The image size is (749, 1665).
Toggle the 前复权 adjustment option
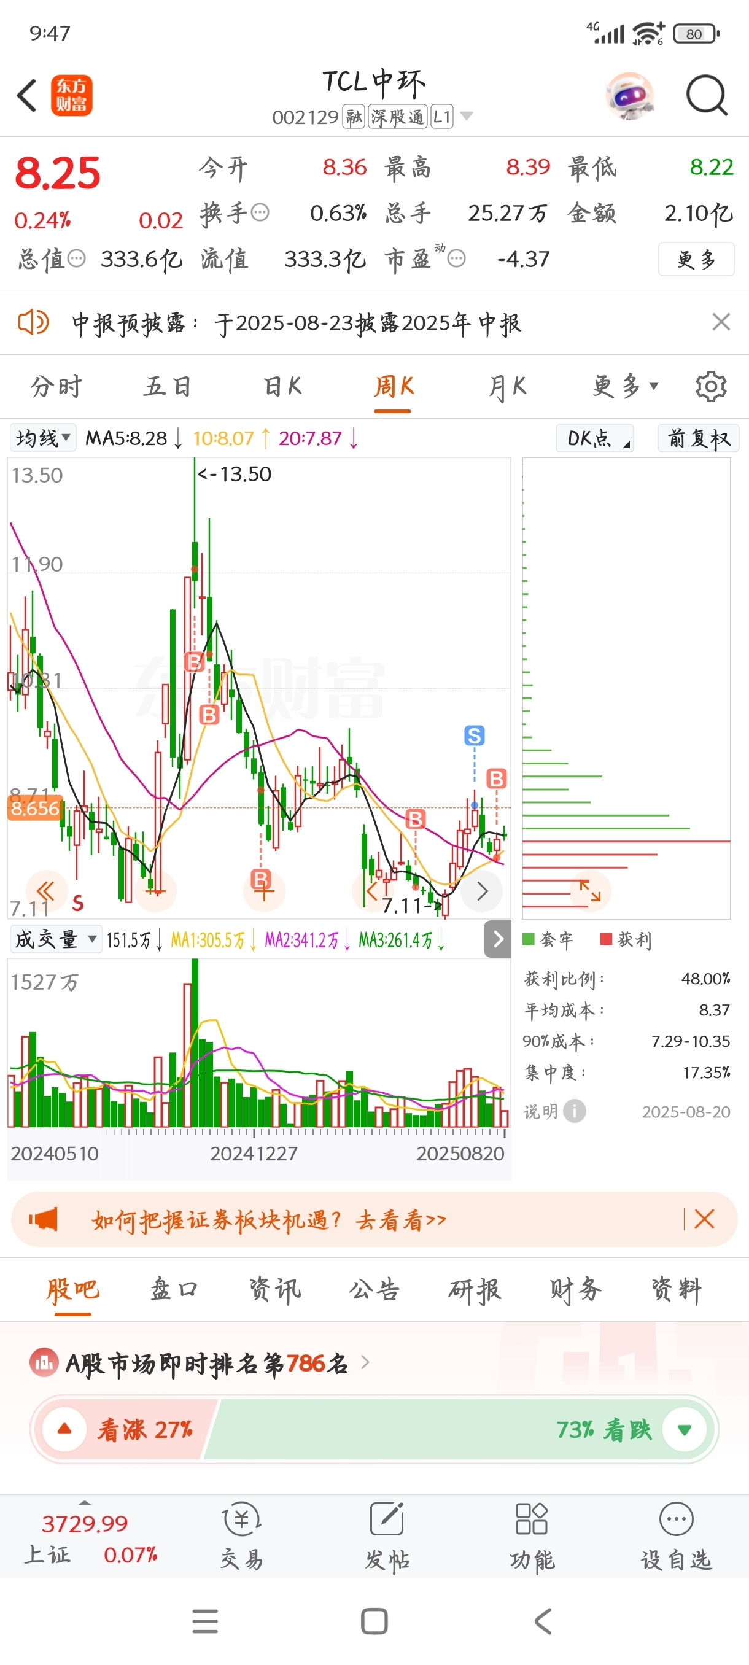coord(698,438)
